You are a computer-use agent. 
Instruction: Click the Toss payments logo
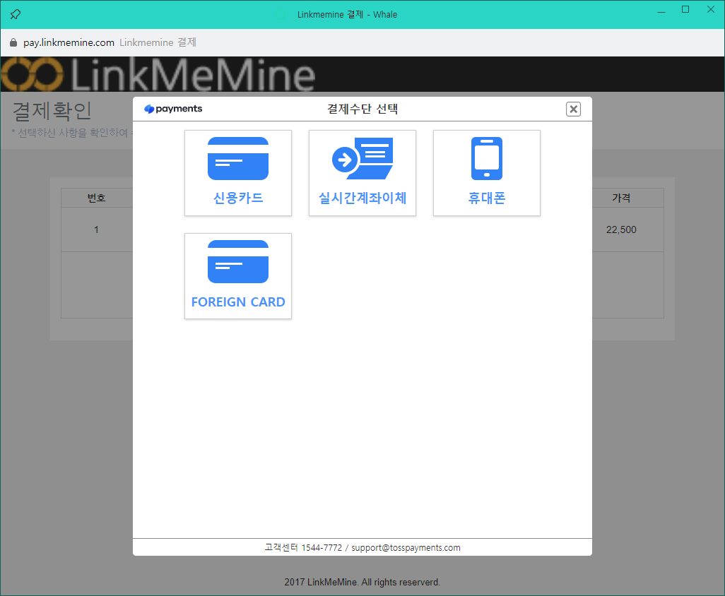click(x=173, y=109)
